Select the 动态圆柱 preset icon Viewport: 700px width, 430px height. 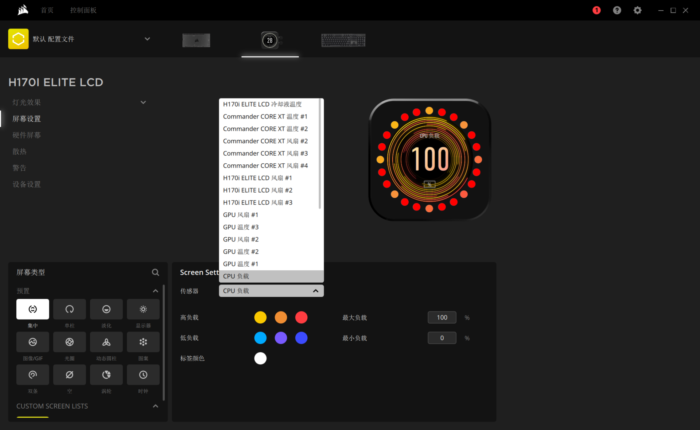click(x=106, y=342)
